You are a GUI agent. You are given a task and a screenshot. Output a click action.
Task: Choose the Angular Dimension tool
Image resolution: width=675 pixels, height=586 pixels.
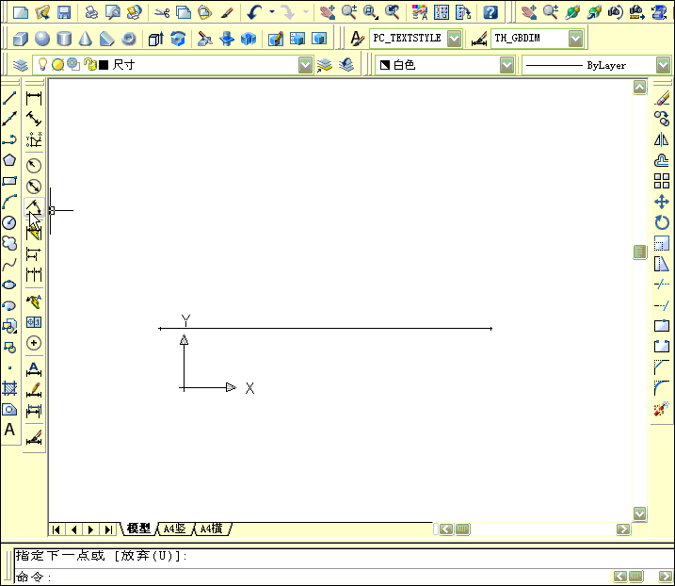tap(34, 207)
